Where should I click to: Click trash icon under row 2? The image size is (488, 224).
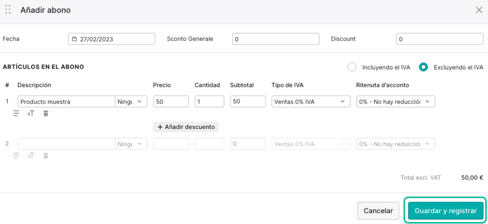point(46,156)
